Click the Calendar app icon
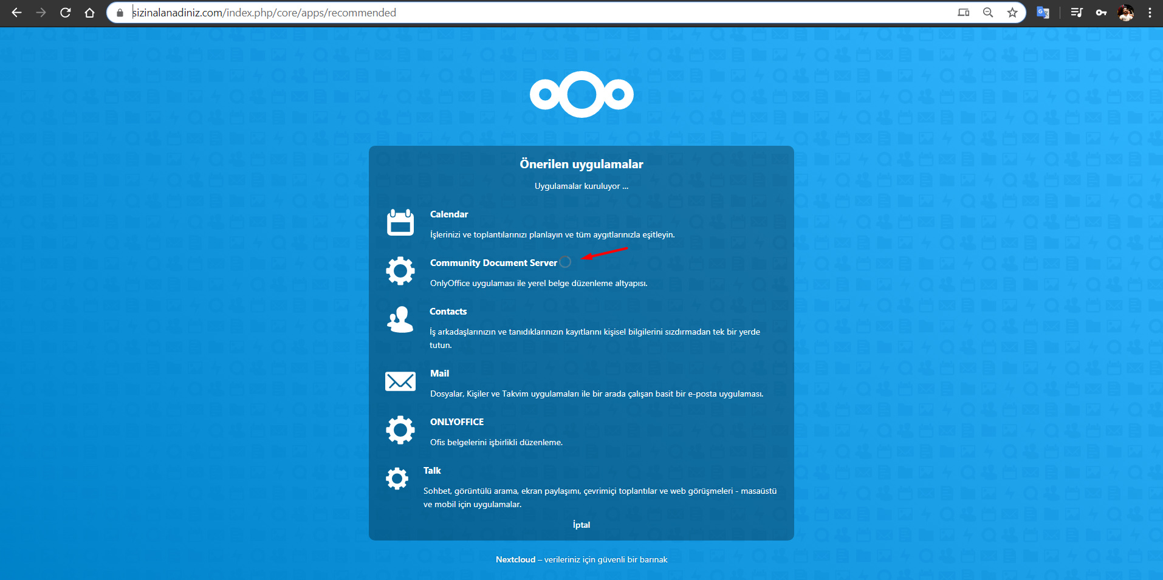The height and width of the screenshot is (580, 1163). tap(400, 222)
